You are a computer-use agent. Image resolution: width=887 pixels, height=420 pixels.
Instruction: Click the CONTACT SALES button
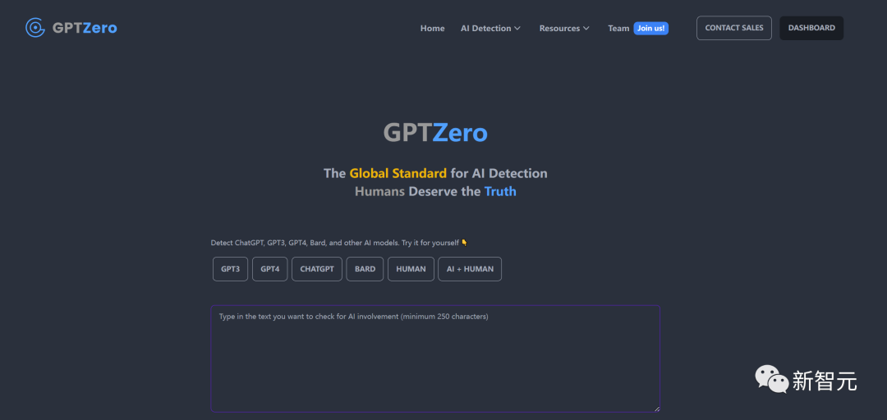734,28
